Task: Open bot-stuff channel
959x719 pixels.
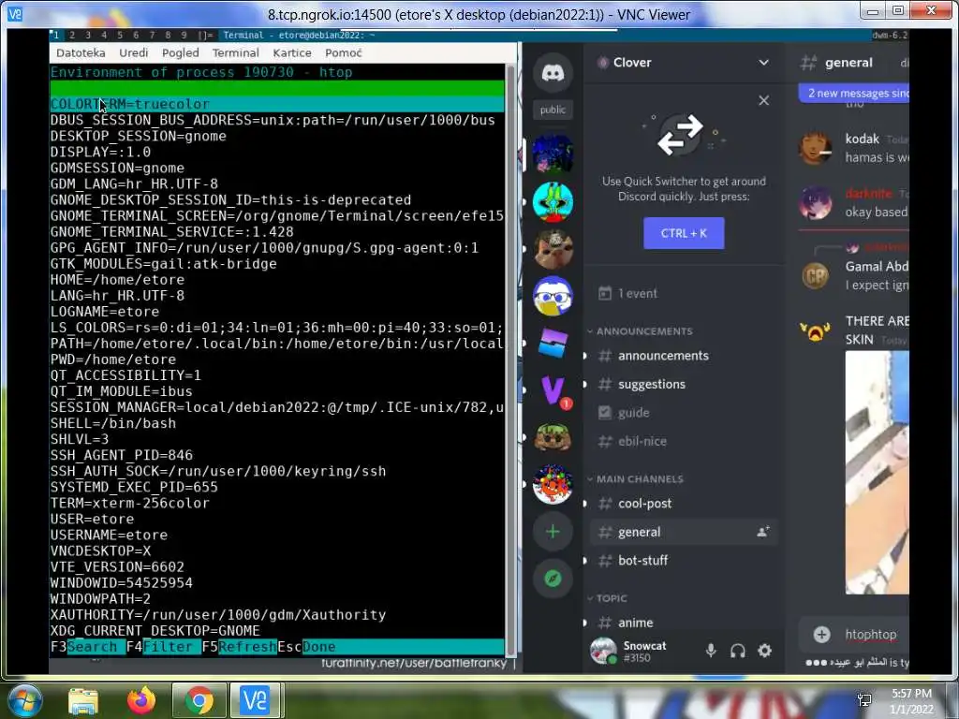Action: pyautogui.click(x=682, y=560)
